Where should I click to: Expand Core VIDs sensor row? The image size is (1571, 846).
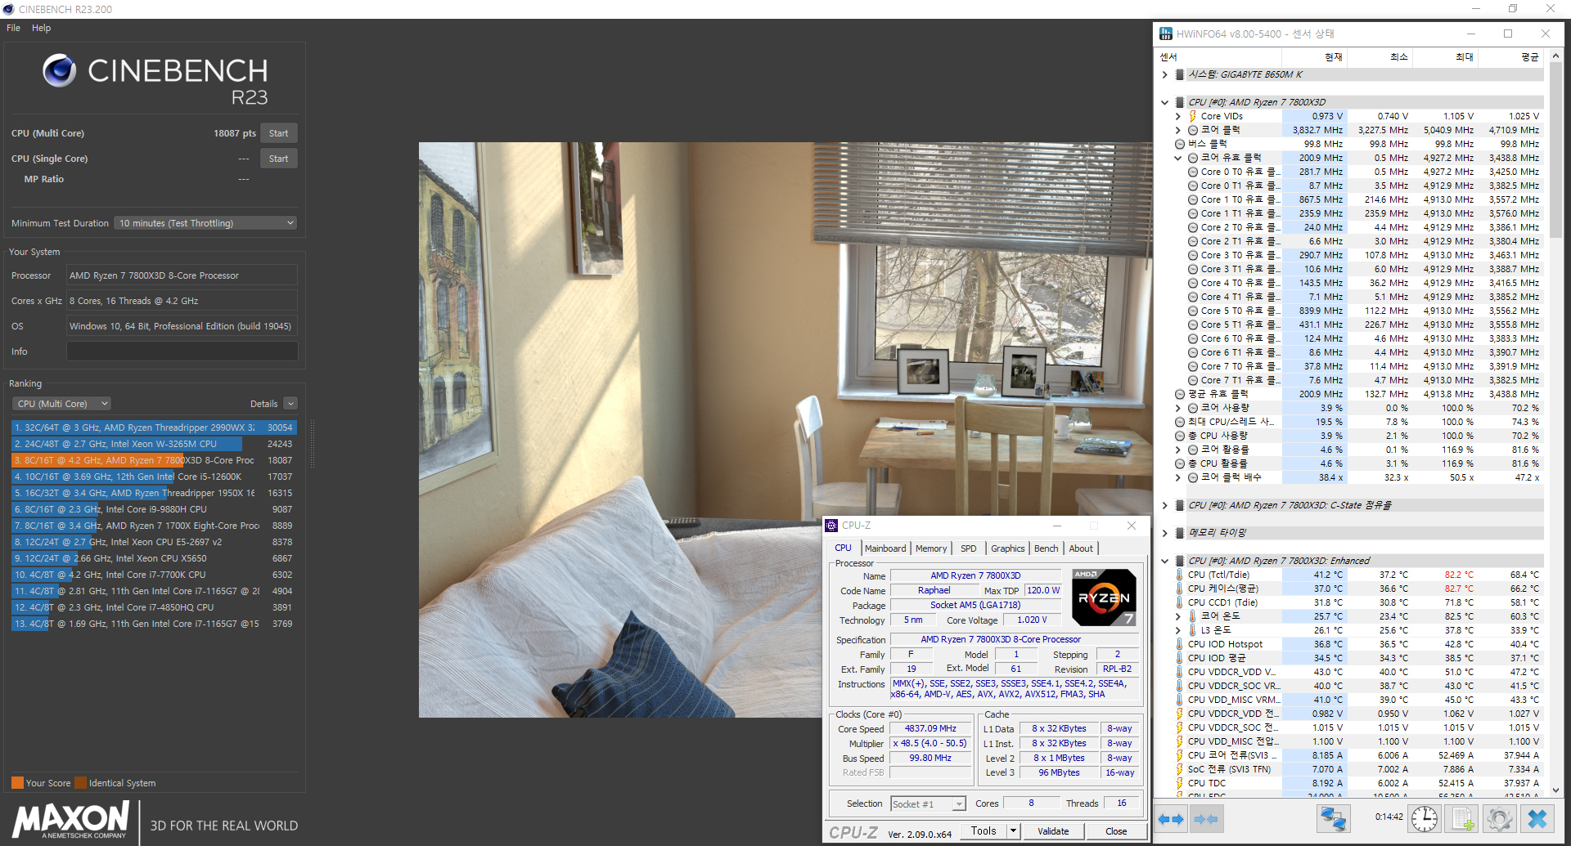click(1178, 116)
